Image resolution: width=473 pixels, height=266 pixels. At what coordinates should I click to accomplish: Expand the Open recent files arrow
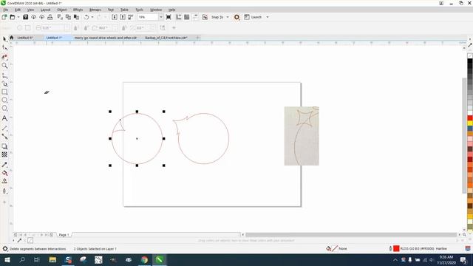coord(18,17)
